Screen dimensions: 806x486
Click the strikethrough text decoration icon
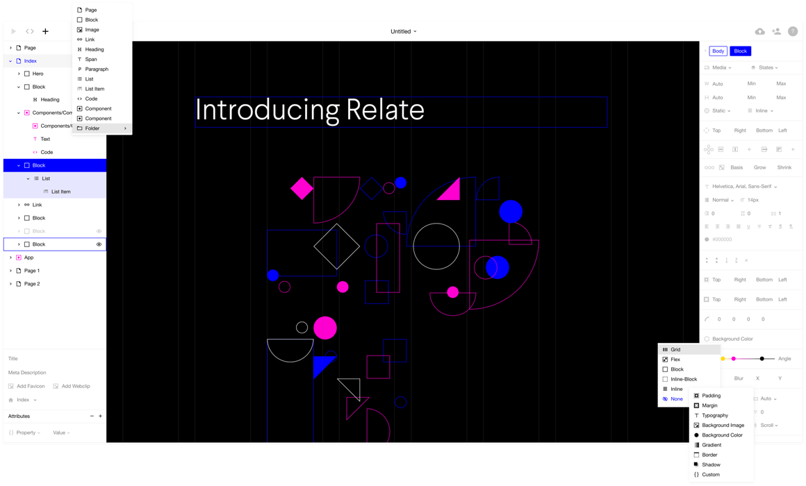click(759, 226)
